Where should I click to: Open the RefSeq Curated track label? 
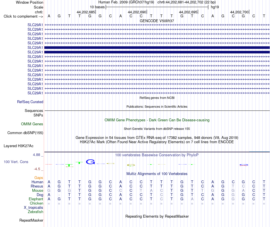(x=30, y=102)
